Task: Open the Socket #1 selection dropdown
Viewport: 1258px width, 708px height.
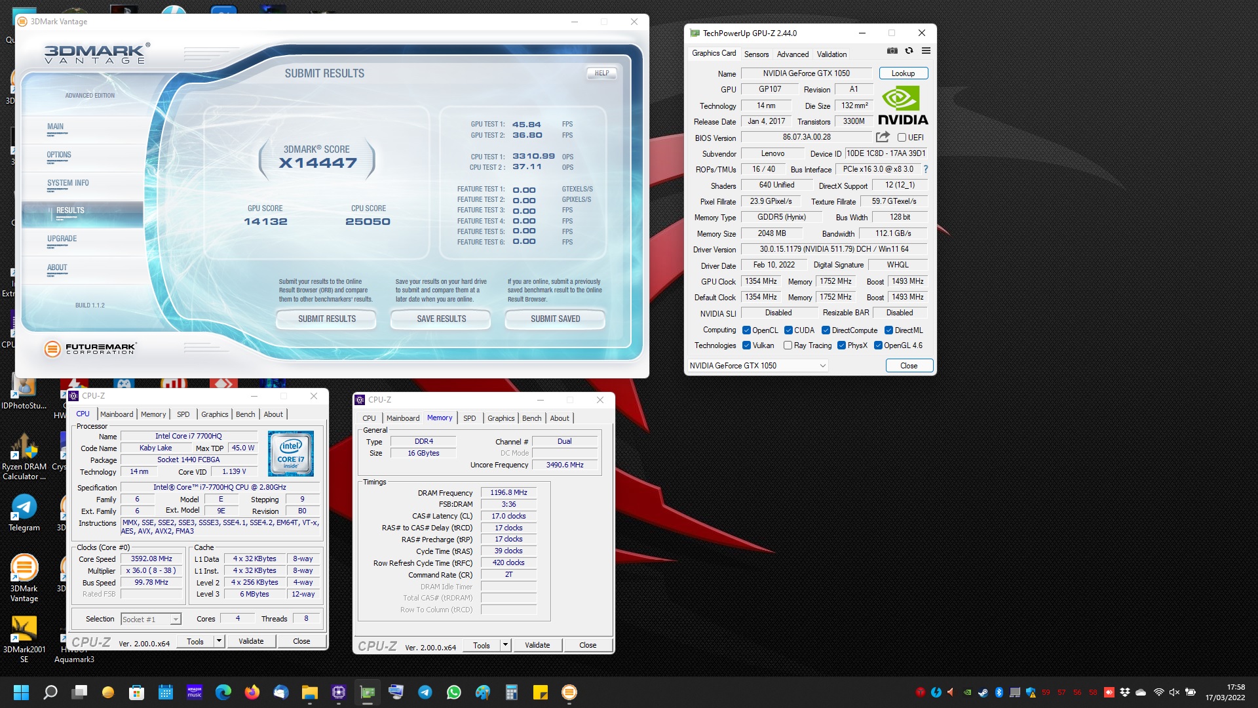Action: (151, 619)
